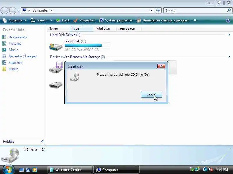This screenshot has width=233, height=174.
Task: Expand the Views dropdown arrow
Action: click(51, 20)
